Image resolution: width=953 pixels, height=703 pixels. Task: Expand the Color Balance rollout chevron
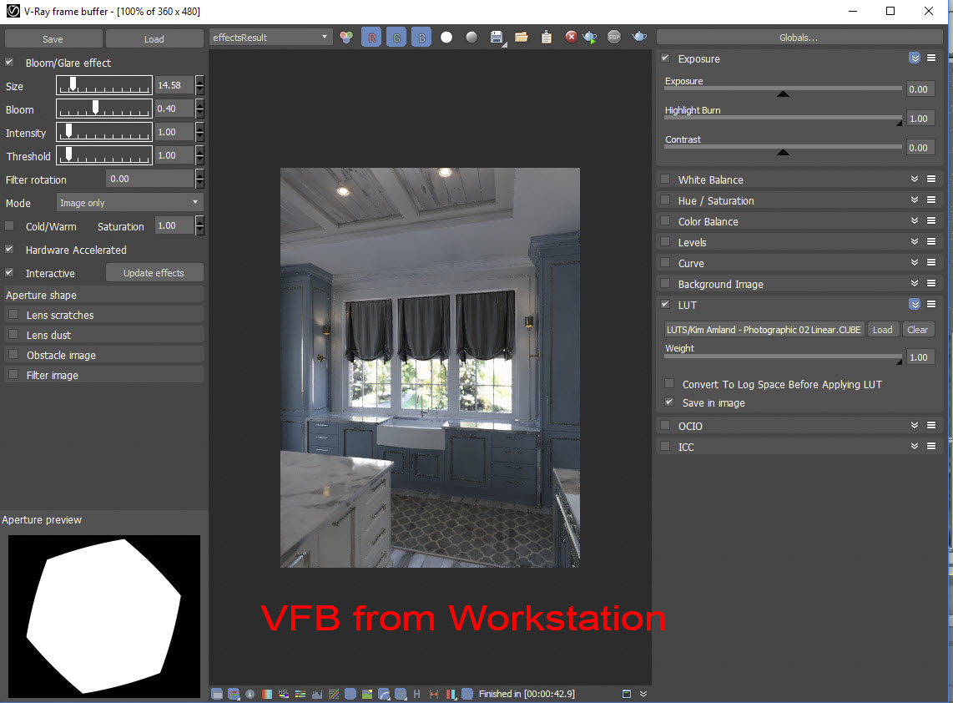(915, 220)
